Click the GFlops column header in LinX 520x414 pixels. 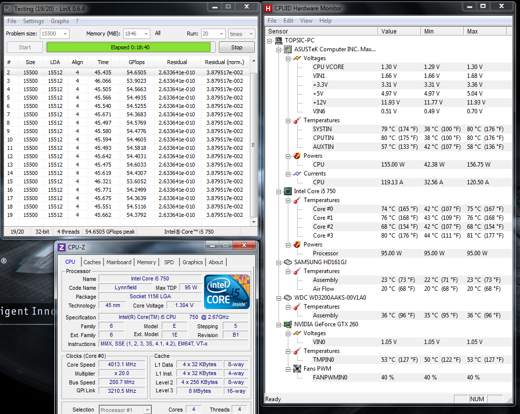pyautogui.click(x=136, y=62)
